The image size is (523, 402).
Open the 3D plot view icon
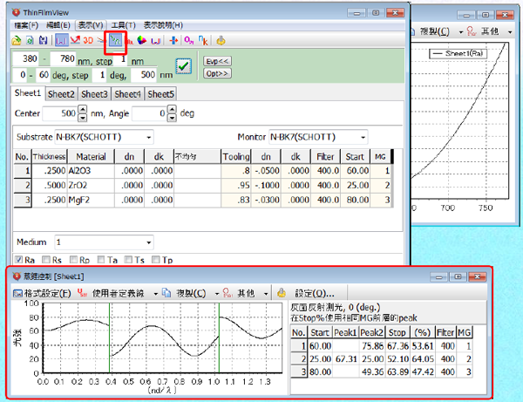pos(88,40)
